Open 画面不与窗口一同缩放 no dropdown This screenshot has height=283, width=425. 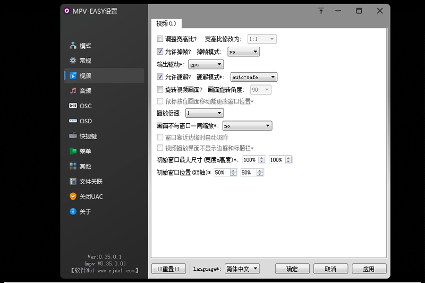[247, 126]
